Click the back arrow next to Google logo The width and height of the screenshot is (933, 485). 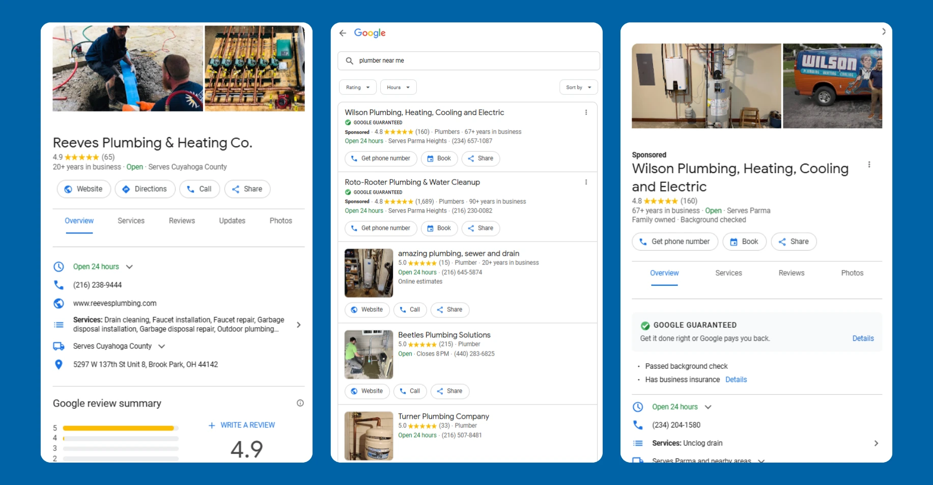point(343,33)
